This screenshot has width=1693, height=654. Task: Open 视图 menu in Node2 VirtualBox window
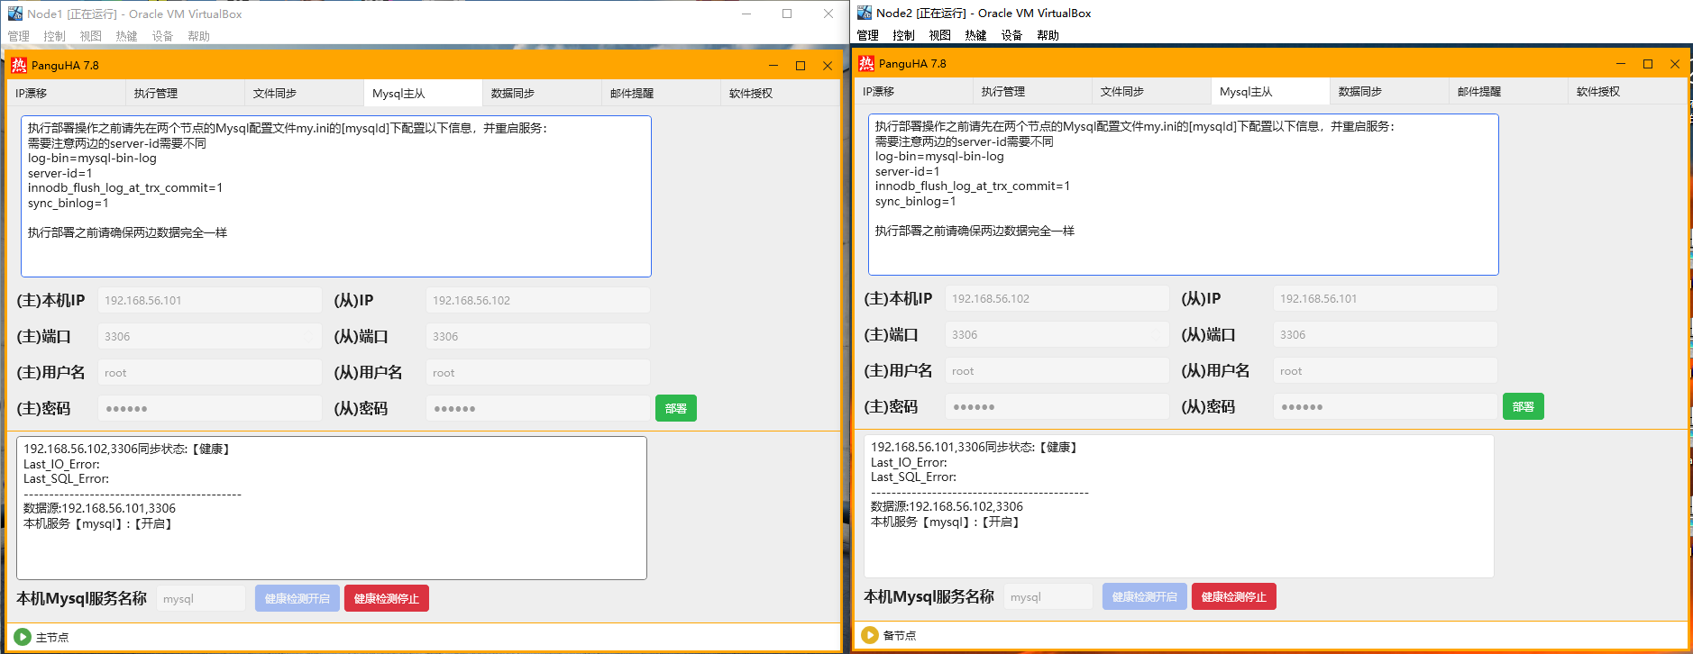(x=940, y=35)
